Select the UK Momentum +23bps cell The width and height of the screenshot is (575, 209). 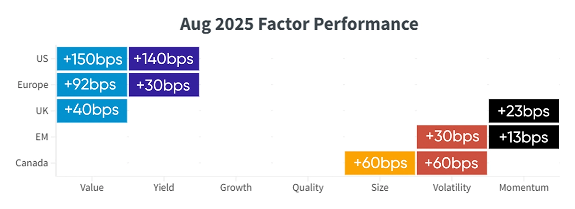click(x=523, y=111)
